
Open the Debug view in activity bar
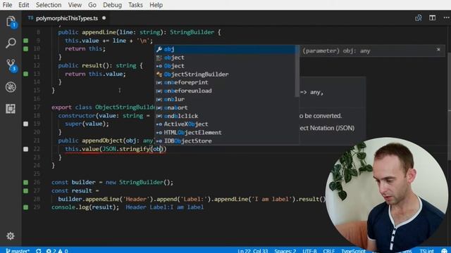[11, 87]
